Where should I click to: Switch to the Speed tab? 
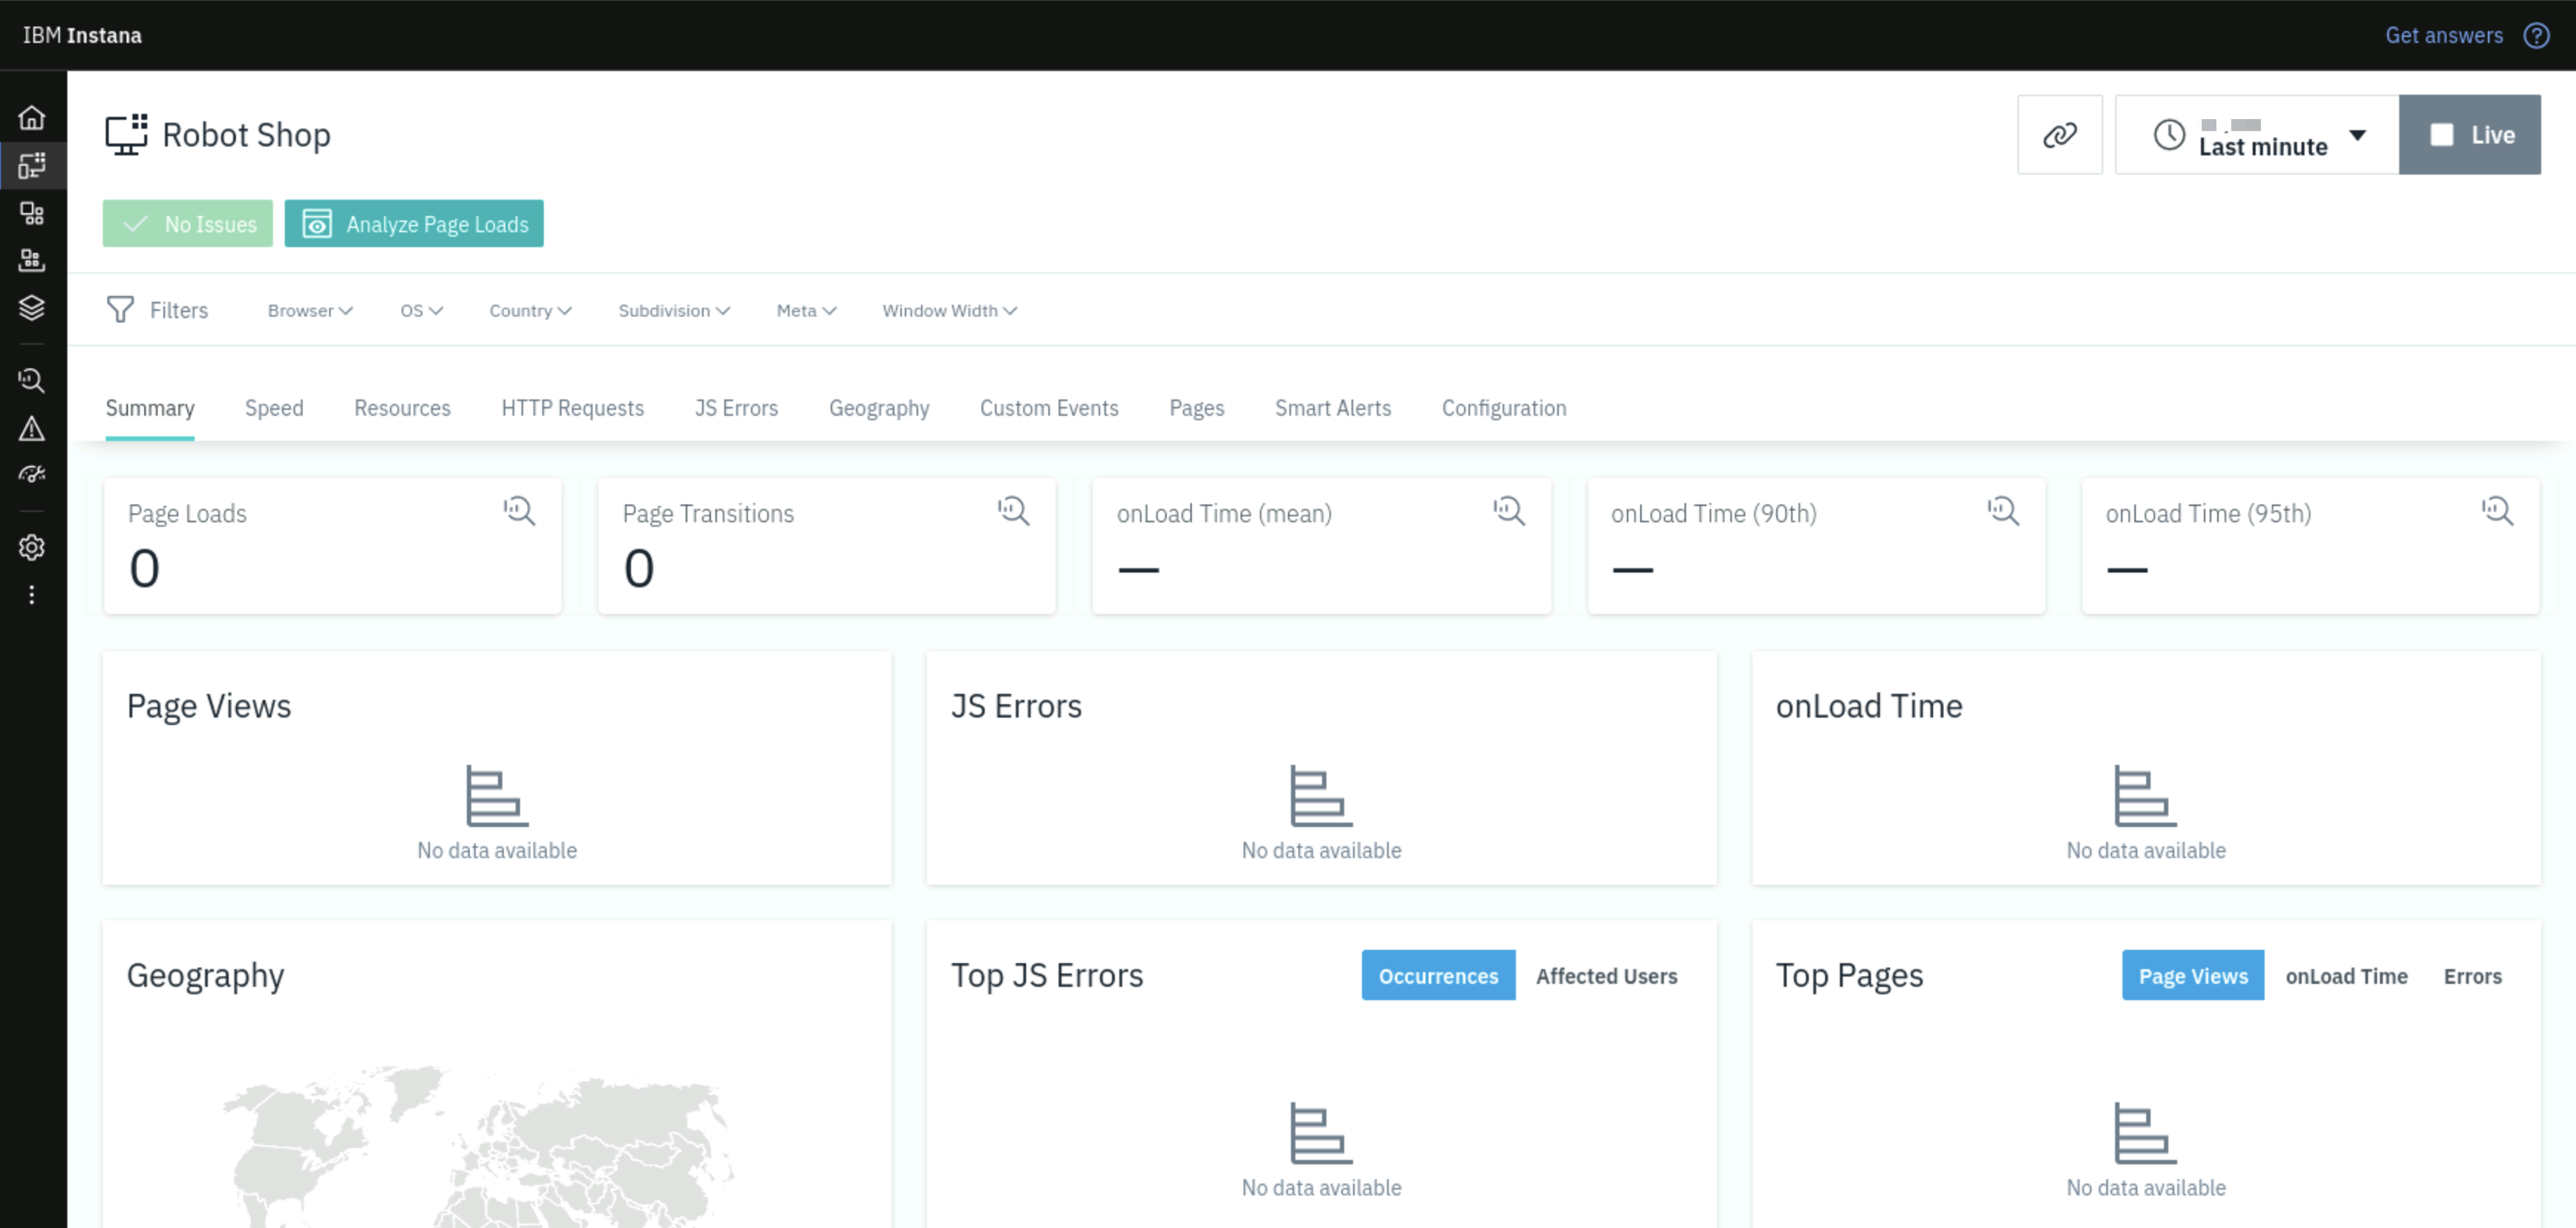click(x=274, y=408)
